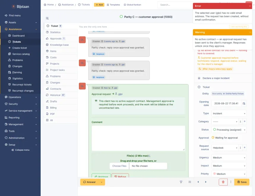
Task: Open Declare a major incident
Action: (x=216, y=78)
